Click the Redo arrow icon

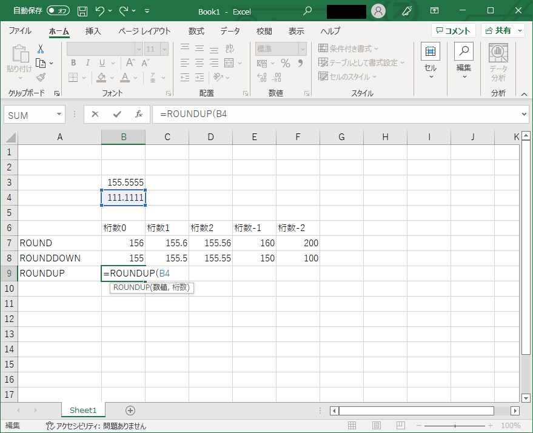[x=124, y=11]
